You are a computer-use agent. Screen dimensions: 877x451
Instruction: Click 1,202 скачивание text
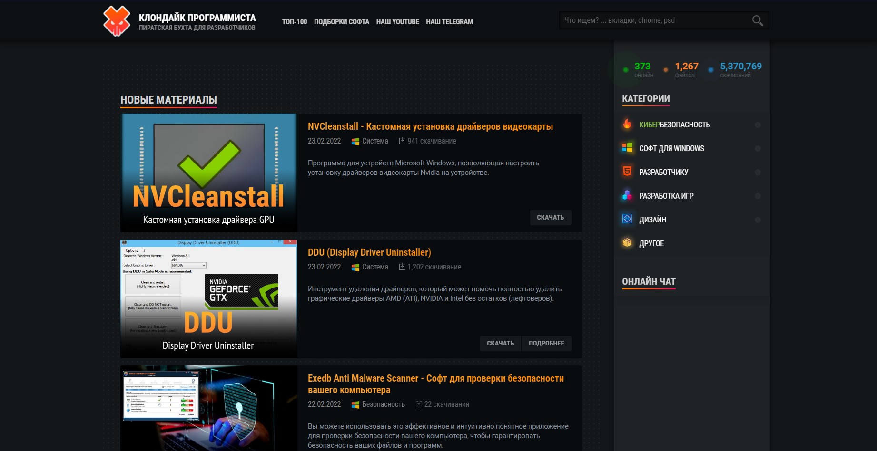[x=434, y=267]
